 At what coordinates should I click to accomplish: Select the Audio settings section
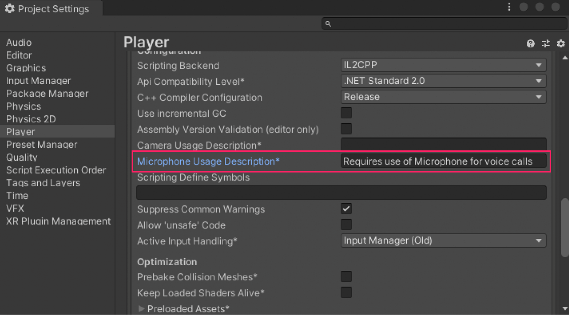[x=18, y=42]
